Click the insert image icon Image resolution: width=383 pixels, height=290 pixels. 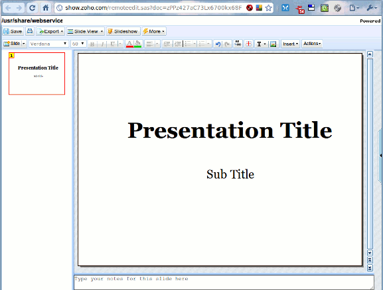coord(273,44)
